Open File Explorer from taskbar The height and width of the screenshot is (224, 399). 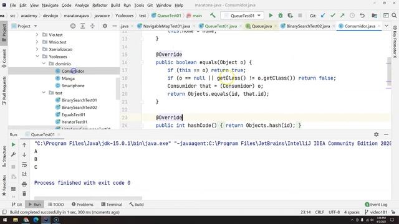pos(16,220)
